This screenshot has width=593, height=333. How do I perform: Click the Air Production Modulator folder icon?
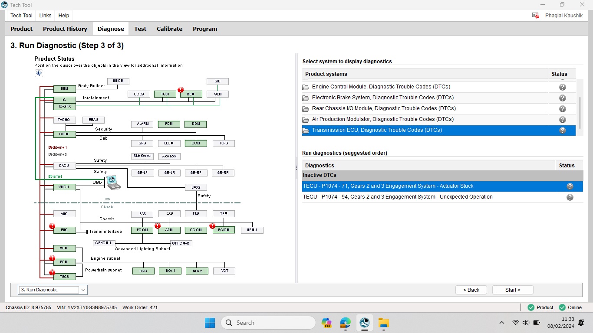point(306,119)
